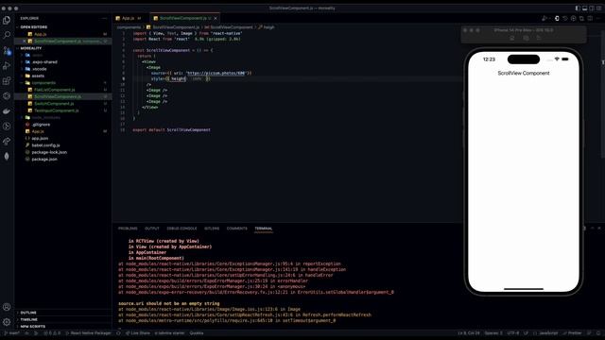Expand the Outline section
The height and width of the screenshot is (340, 605).
pyautogui.click(x=63, y=313)
